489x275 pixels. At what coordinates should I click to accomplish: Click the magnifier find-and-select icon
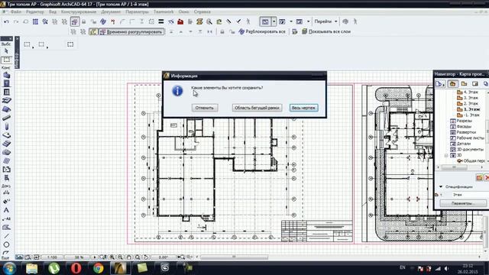click(x=209, y=22)
